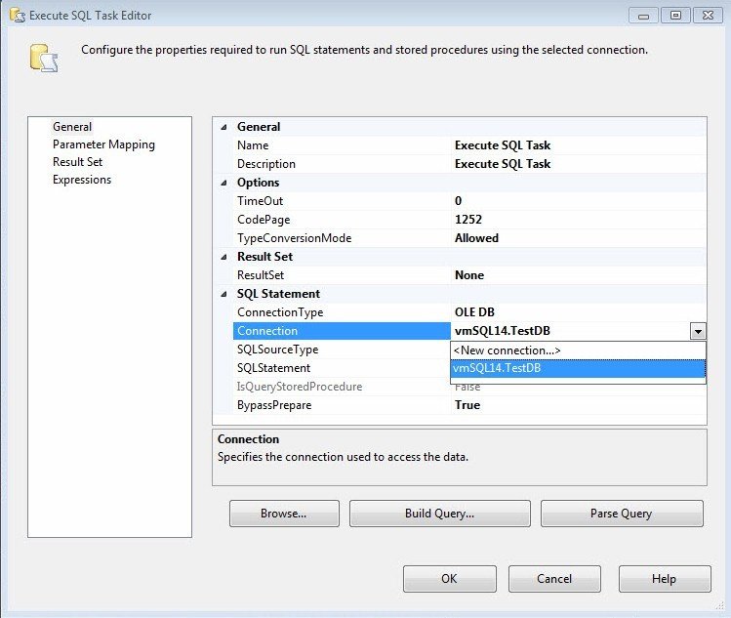Click the Result Set category header

pyautogui.click(x=264, y=257)
